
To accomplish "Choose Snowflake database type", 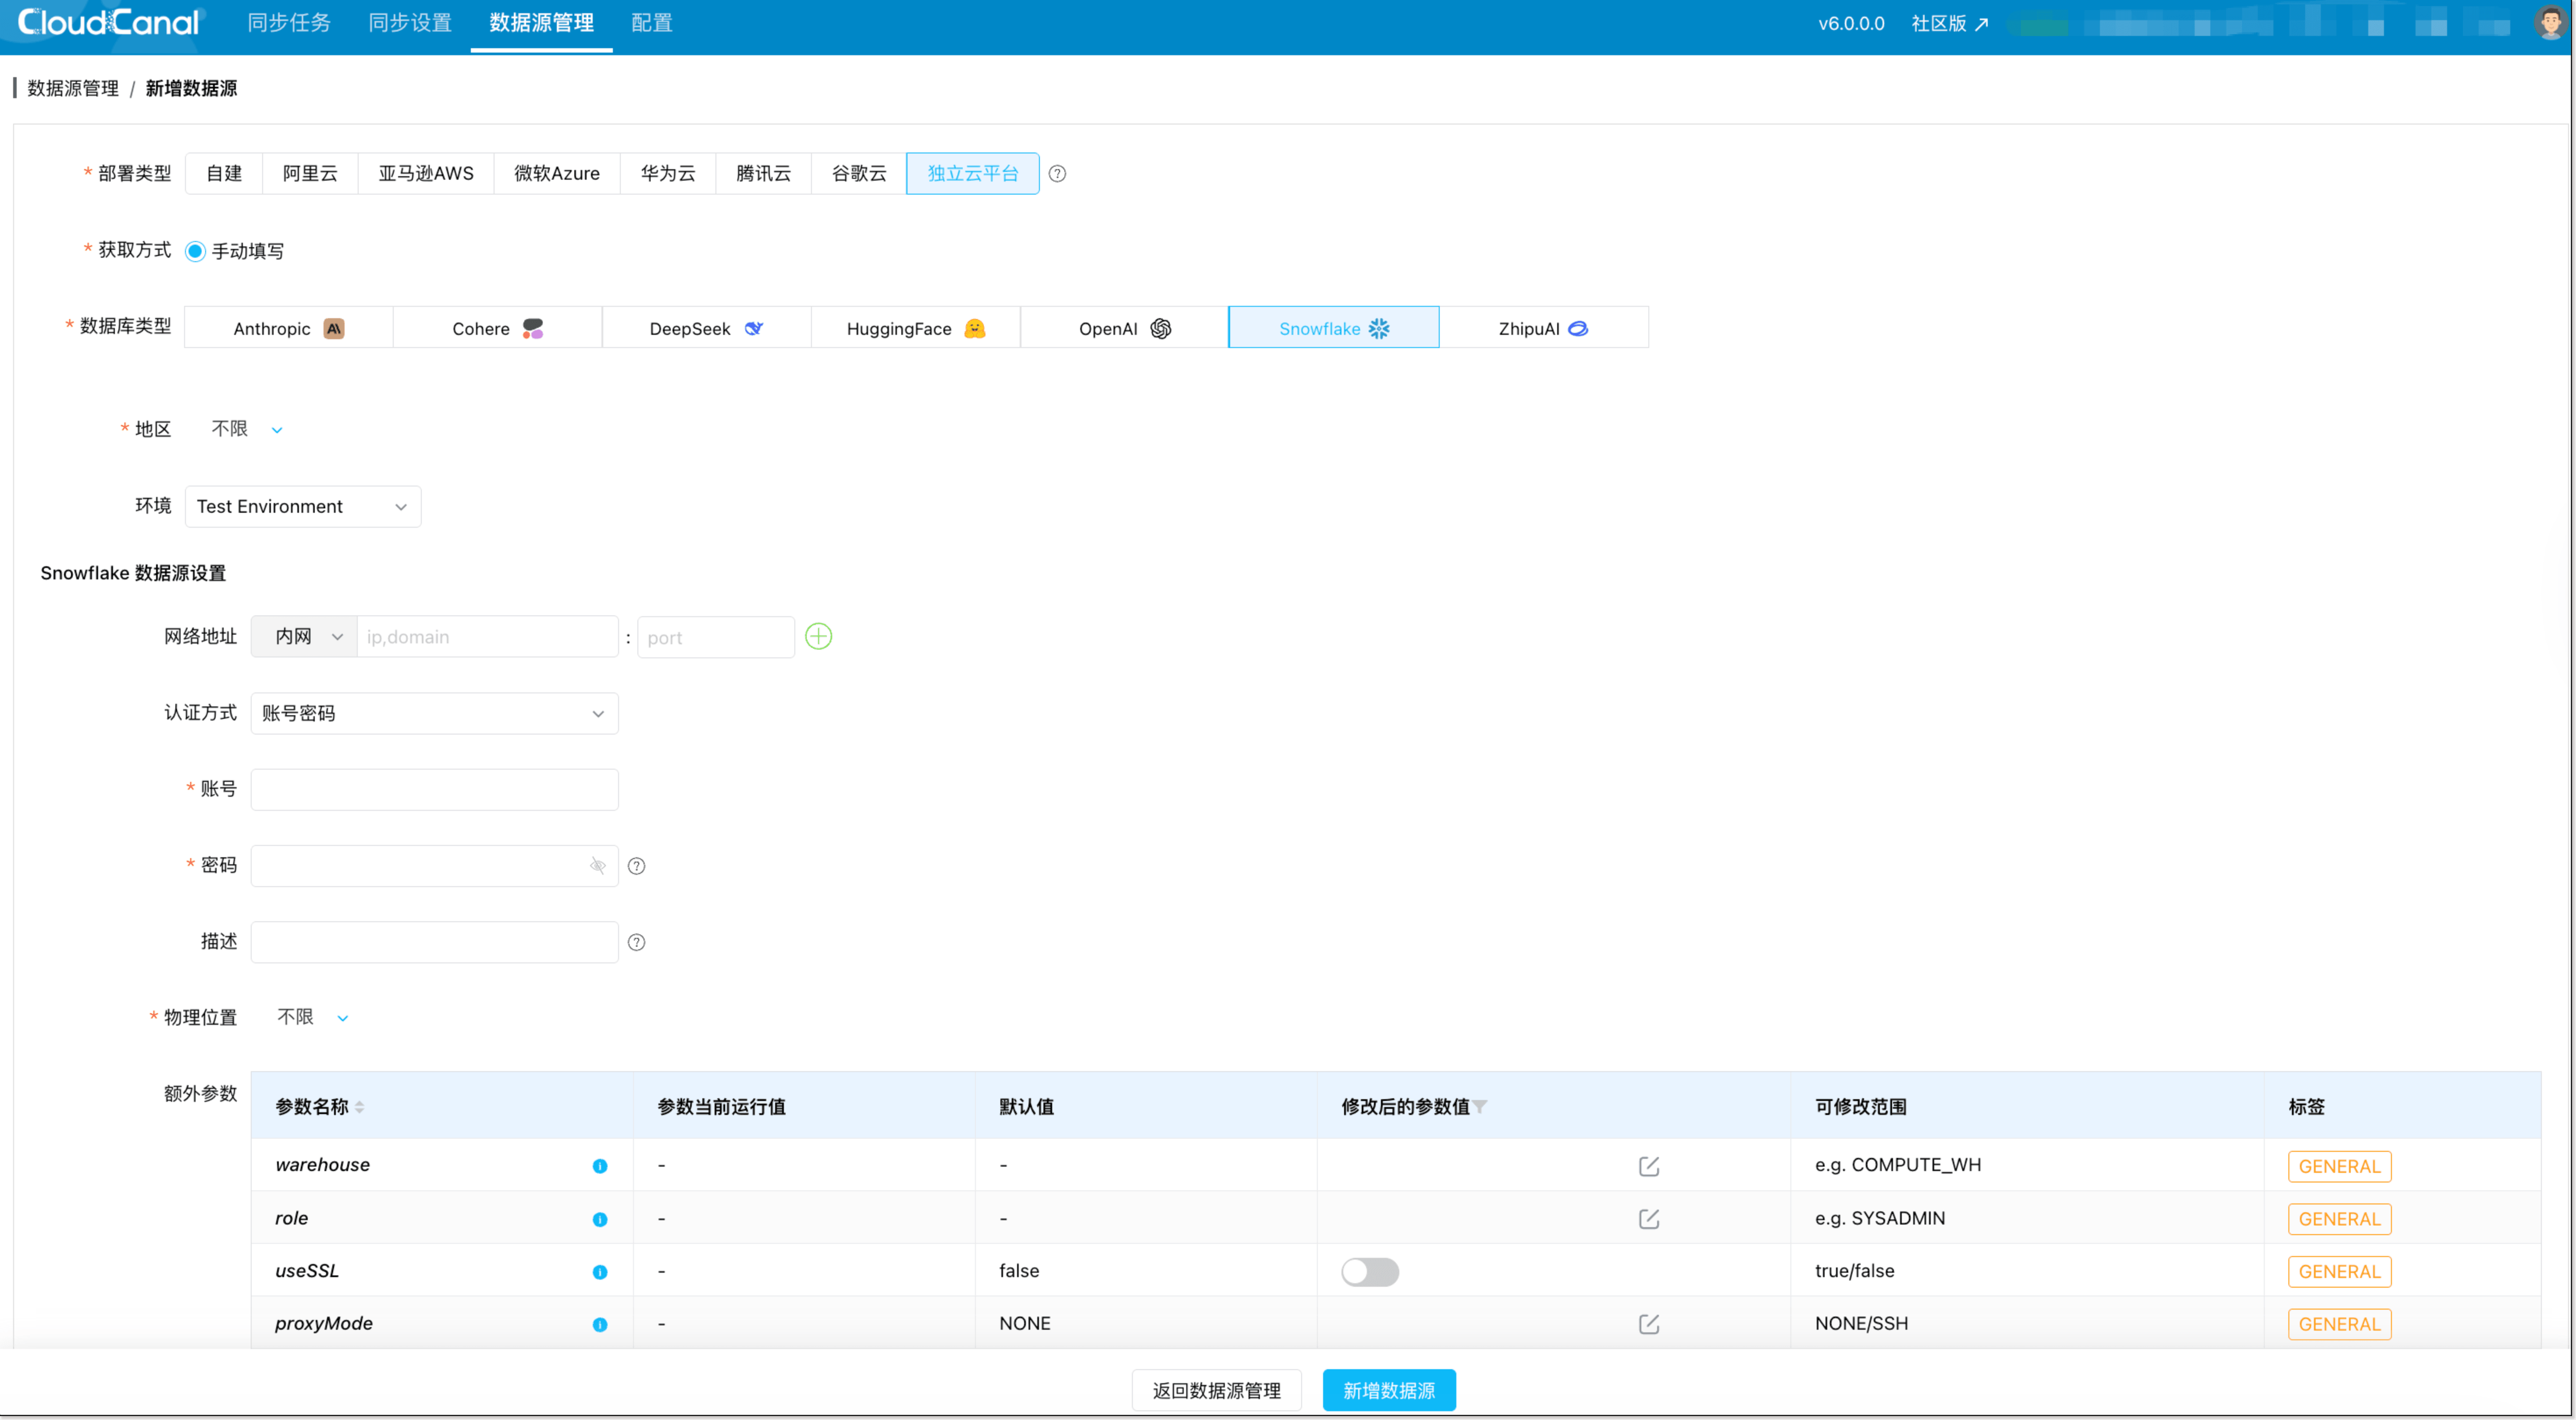I will [1333, 328].
